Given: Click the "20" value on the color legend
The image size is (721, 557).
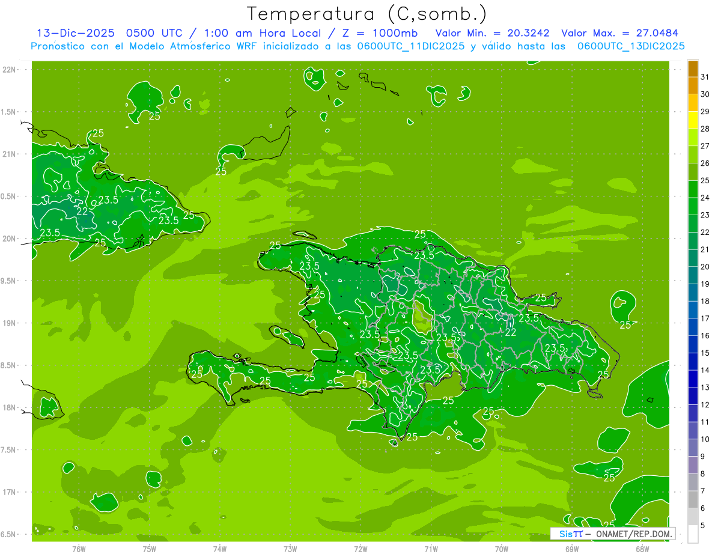Looking at the screenshot, I should pos(705,267).
